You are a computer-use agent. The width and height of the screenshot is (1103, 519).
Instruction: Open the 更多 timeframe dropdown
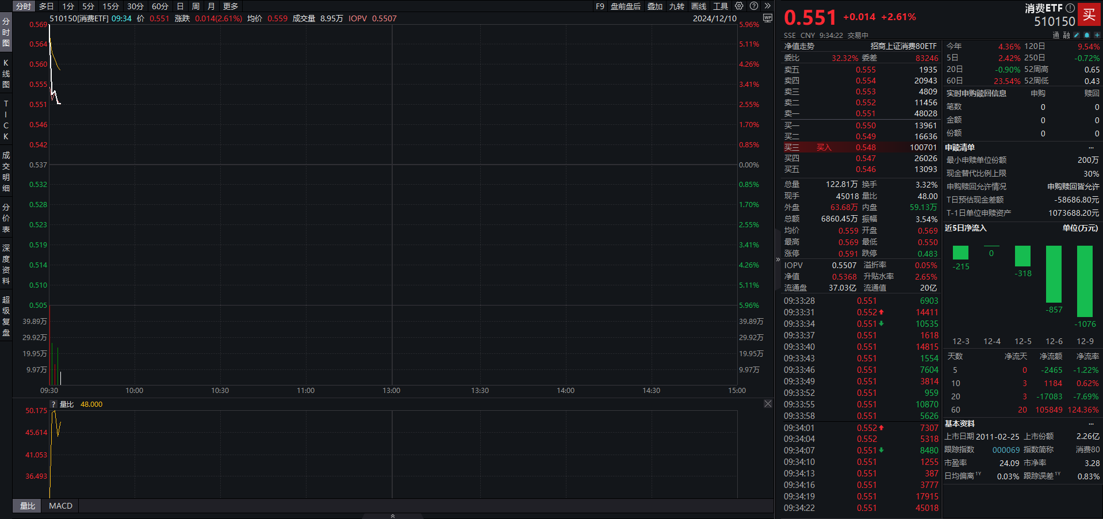click(231, 6)
